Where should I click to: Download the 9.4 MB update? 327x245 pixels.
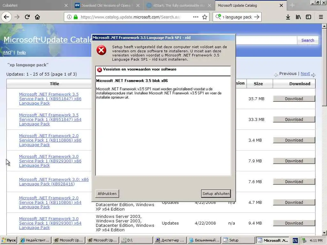click(294, 223)
